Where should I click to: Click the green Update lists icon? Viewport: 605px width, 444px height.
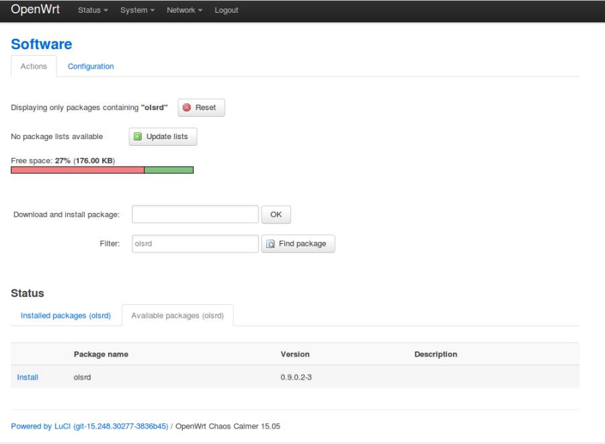coord(138,136)
